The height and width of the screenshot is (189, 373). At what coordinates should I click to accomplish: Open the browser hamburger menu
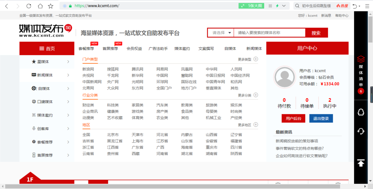(367, 6)
